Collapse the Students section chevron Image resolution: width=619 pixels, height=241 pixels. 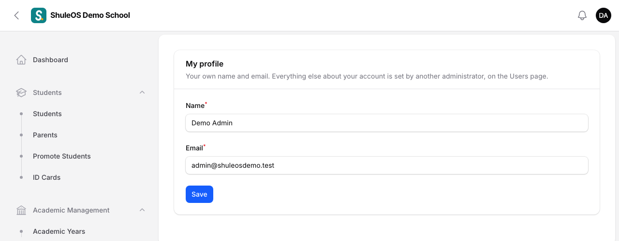click(x=142, y=93)
